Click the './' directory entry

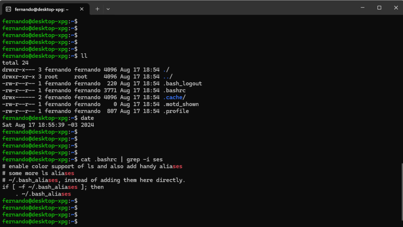166,70
